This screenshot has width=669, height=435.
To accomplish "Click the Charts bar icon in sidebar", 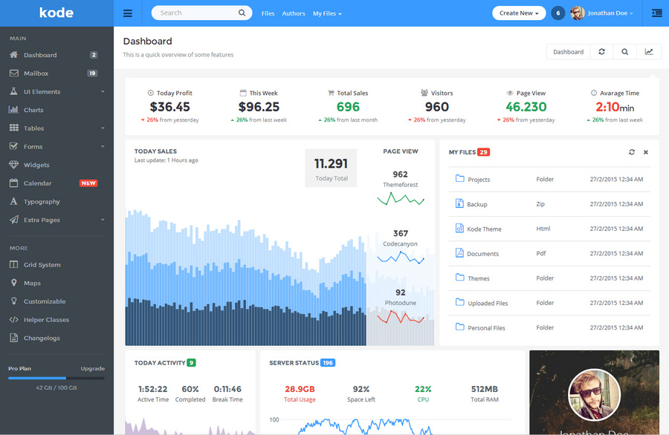I will click(x=13, y=110).
